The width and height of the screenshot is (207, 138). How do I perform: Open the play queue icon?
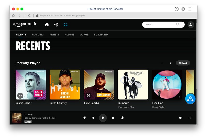tap(190, 118)
